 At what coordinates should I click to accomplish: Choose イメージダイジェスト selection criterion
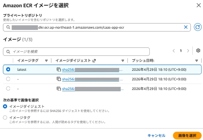[x=5, y=107]
